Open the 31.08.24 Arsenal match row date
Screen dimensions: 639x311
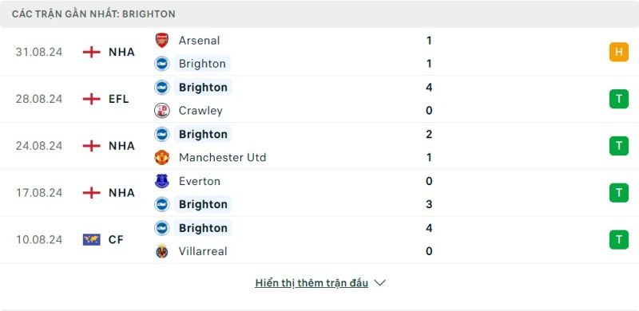point(39,52)
